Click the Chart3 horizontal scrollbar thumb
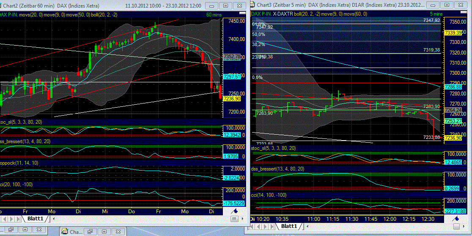472x236 pixels. pos(458,226)
